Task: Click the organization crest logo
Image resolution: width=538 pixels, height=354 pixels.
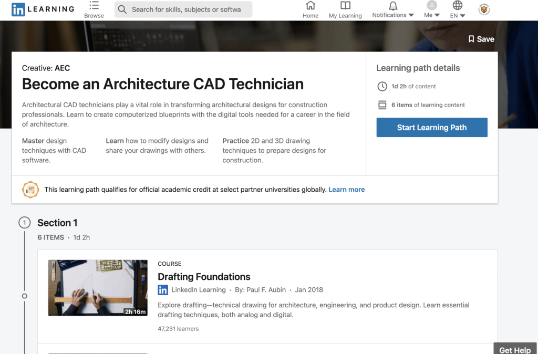Action: (x=484, y=9)
